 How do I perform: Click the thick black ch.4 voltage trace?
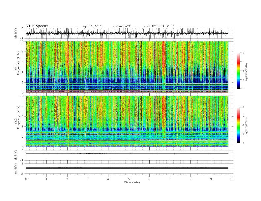(x=127, y=168)
